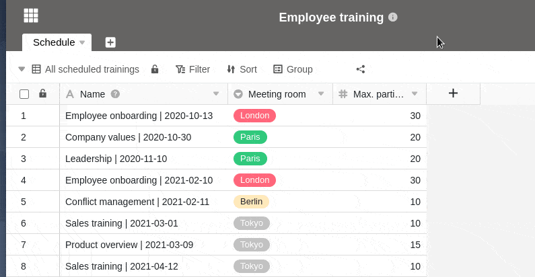Click the Berlin tag in row 5
535x277 pixels.
[x=251, y=202]
